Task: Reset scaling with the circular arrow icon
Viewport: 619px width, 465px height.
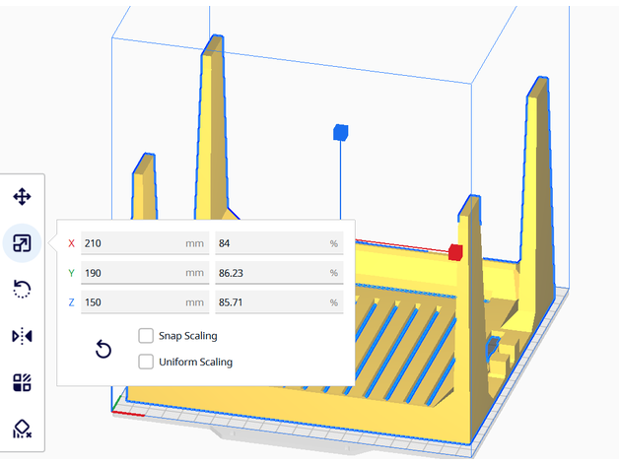Action: (x=103, y=349)
